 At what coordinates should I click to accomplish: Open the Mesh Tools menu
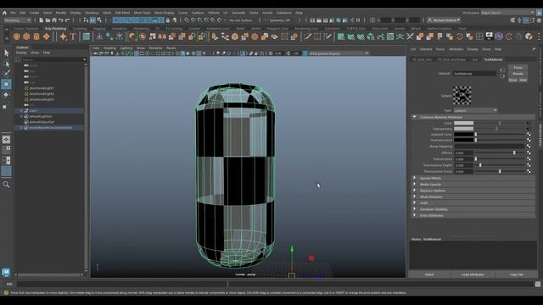(x=142, y=13)
